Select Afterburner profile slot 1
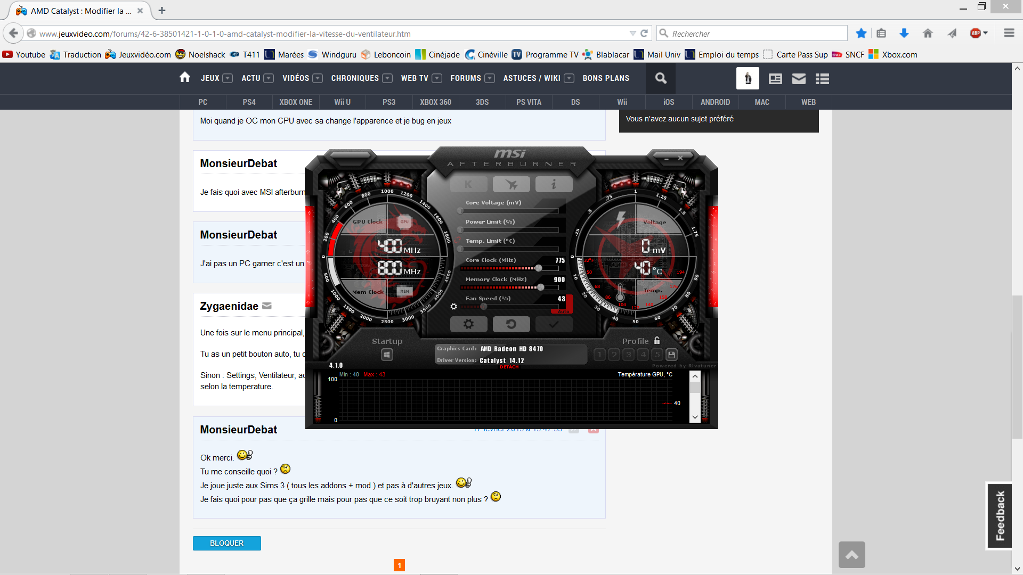This screenshot has height=575, width=1023. (599, 355)
